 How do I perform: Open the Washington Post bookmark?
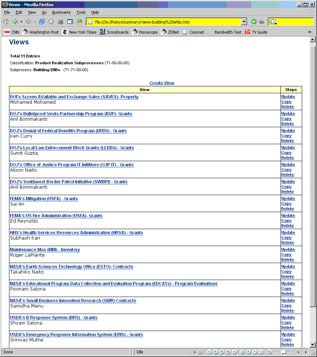(41, 32)
